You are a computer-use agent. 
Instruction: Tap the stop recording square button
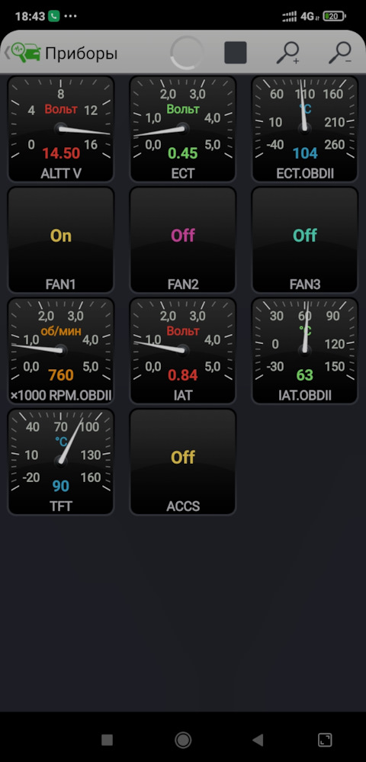(x=236, y=53)
